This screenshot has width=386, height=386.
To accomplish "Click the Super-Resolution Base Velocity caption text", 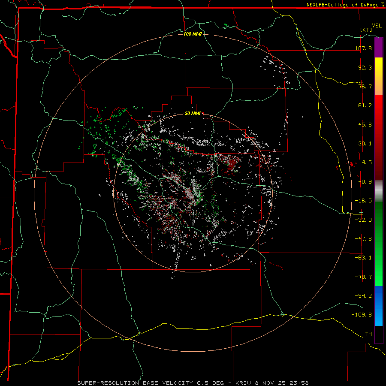I will click(x=193, y=383).
